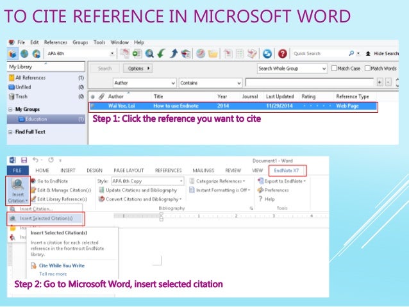Click the Insert Citation large ribbon button
The image size is (409, 307).
coord(18,191)
